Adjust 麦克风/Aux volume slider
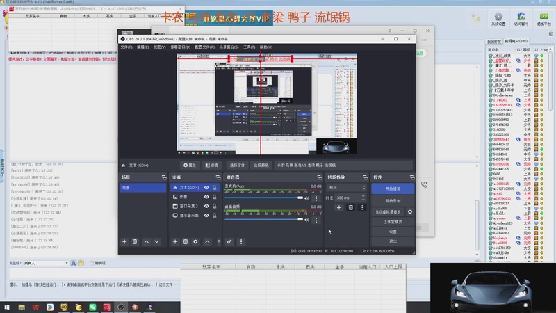 click(x=264, y=198)
